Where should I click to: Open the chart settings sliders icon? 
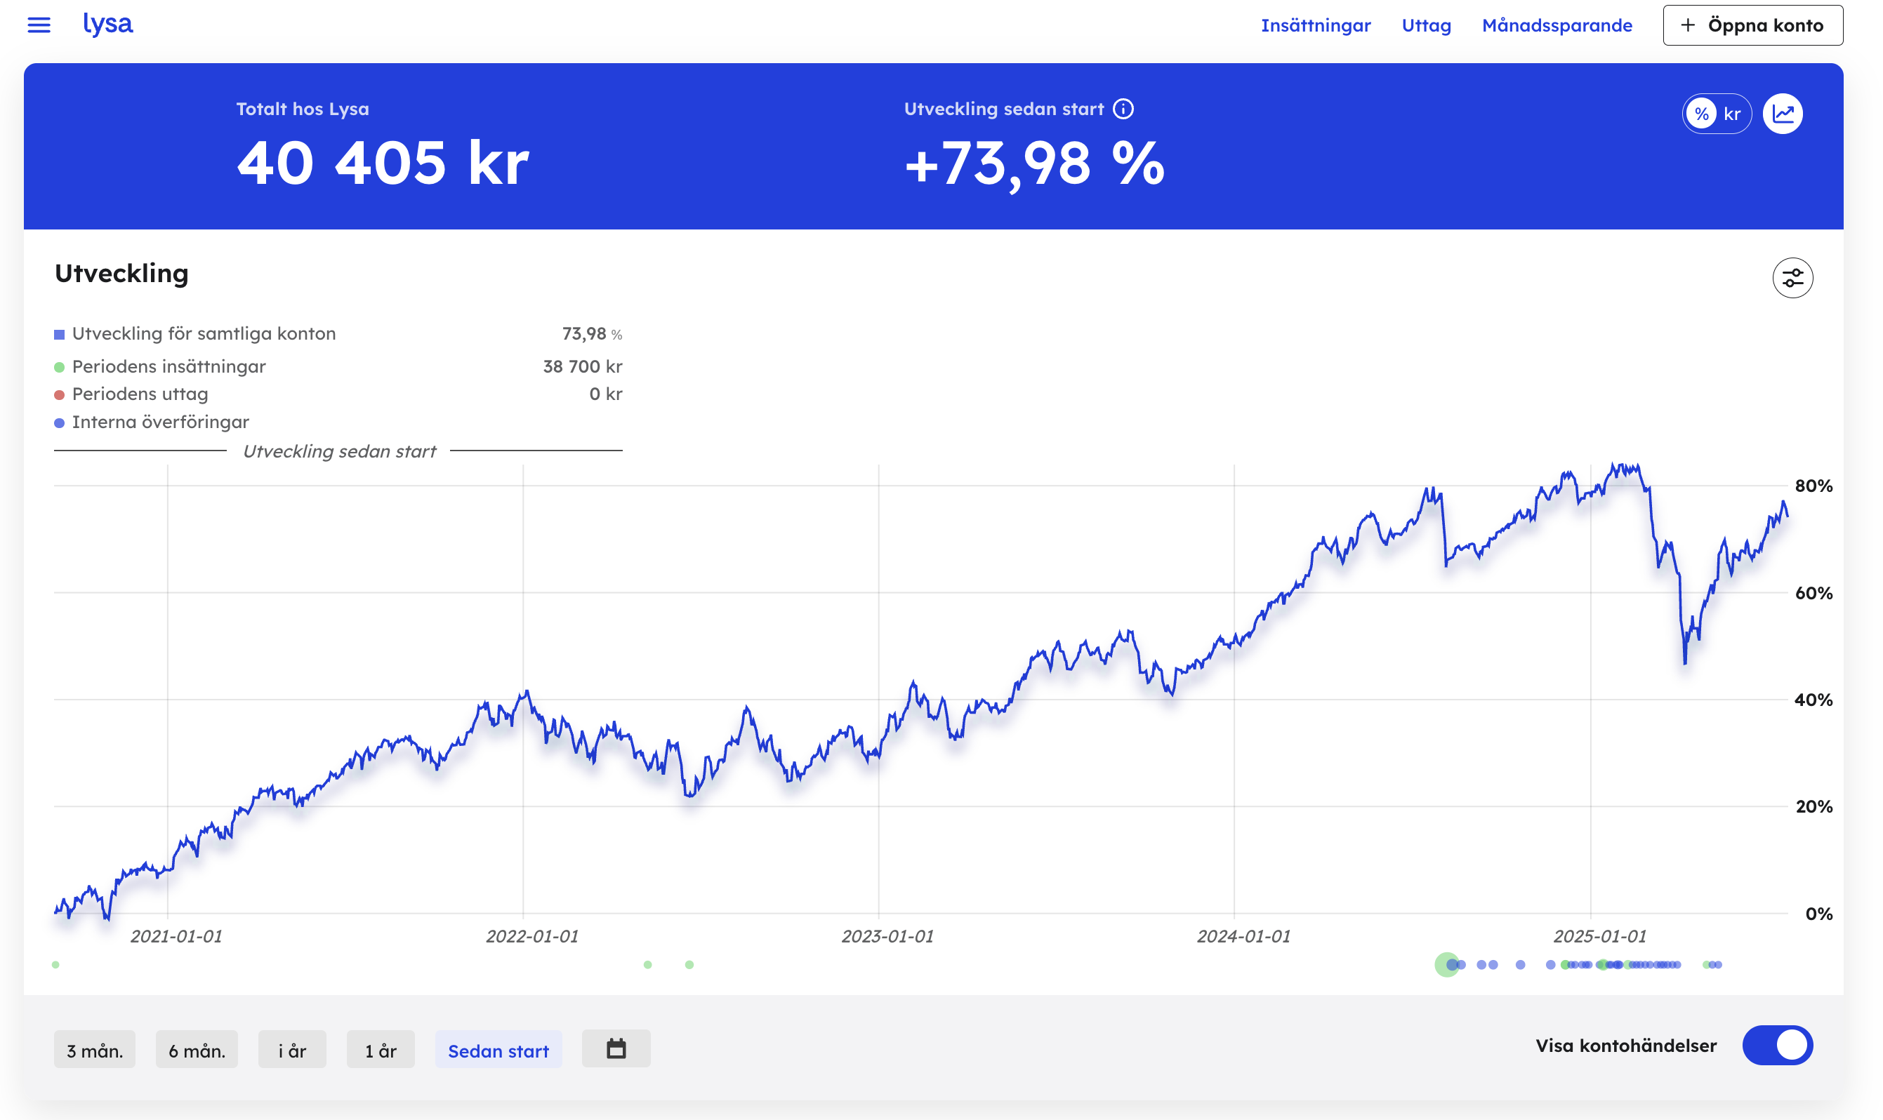click(x=1792, y=278)
